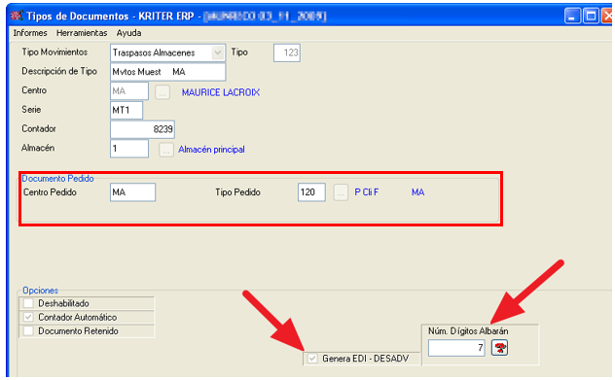Open the Herramientas menu
Image resolution: width=615 pixels, height=380 pixels.
coord(82,33)
